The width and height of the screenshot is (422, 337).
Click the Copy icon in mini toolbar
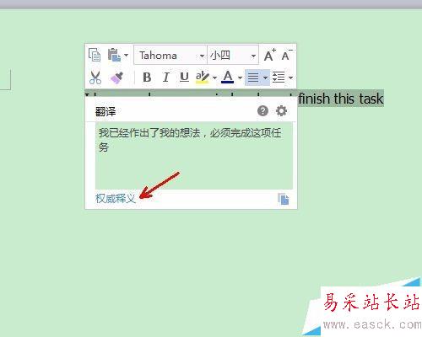(95, 55)
